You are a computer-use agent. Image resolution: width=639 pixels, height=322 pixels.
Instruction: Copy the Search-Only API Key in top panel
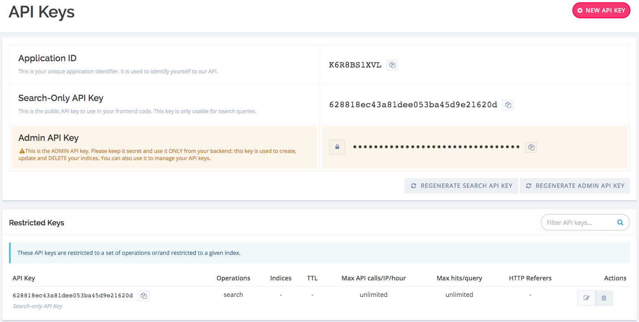[x=508, y=105]
